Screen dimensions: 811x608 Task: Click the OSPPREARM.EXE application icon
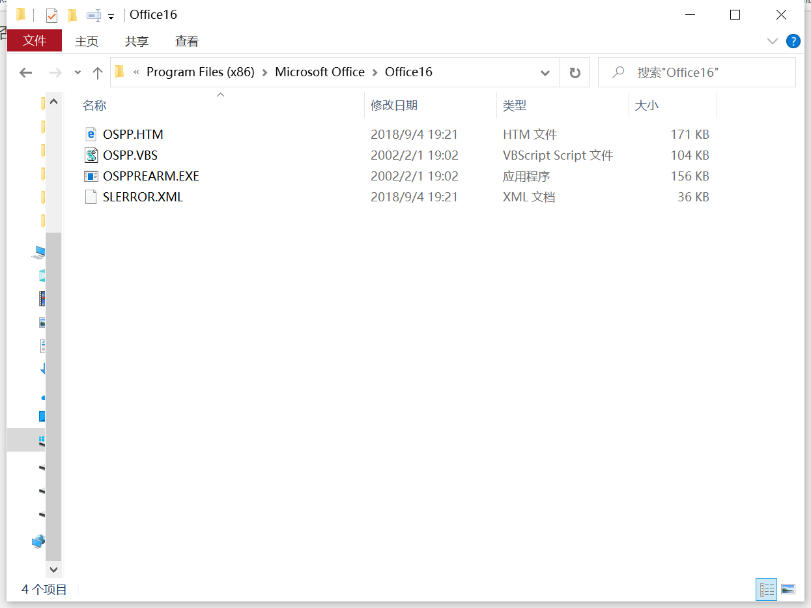pyautogui.click(x=91, y=176)
